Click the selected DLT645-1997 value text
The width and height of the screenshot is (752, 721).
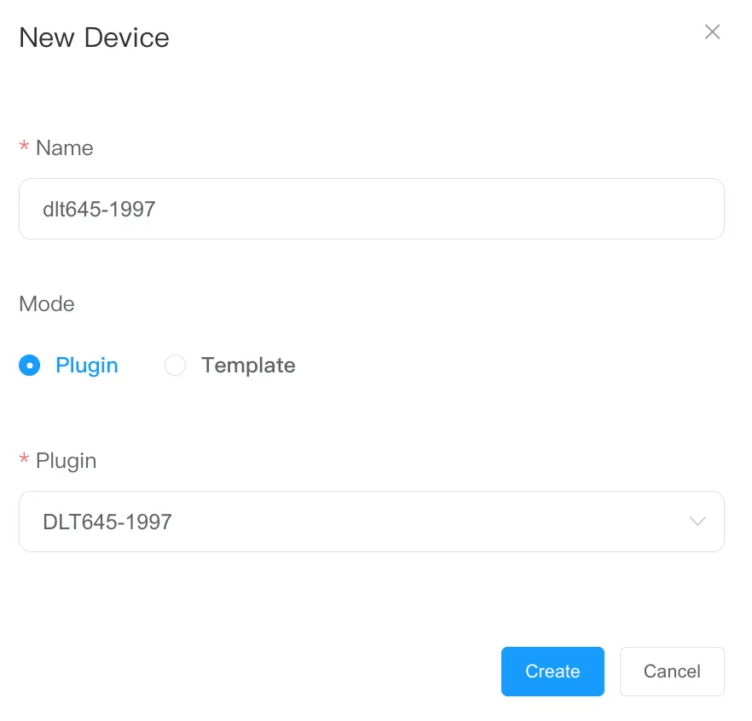coord(107,522)
